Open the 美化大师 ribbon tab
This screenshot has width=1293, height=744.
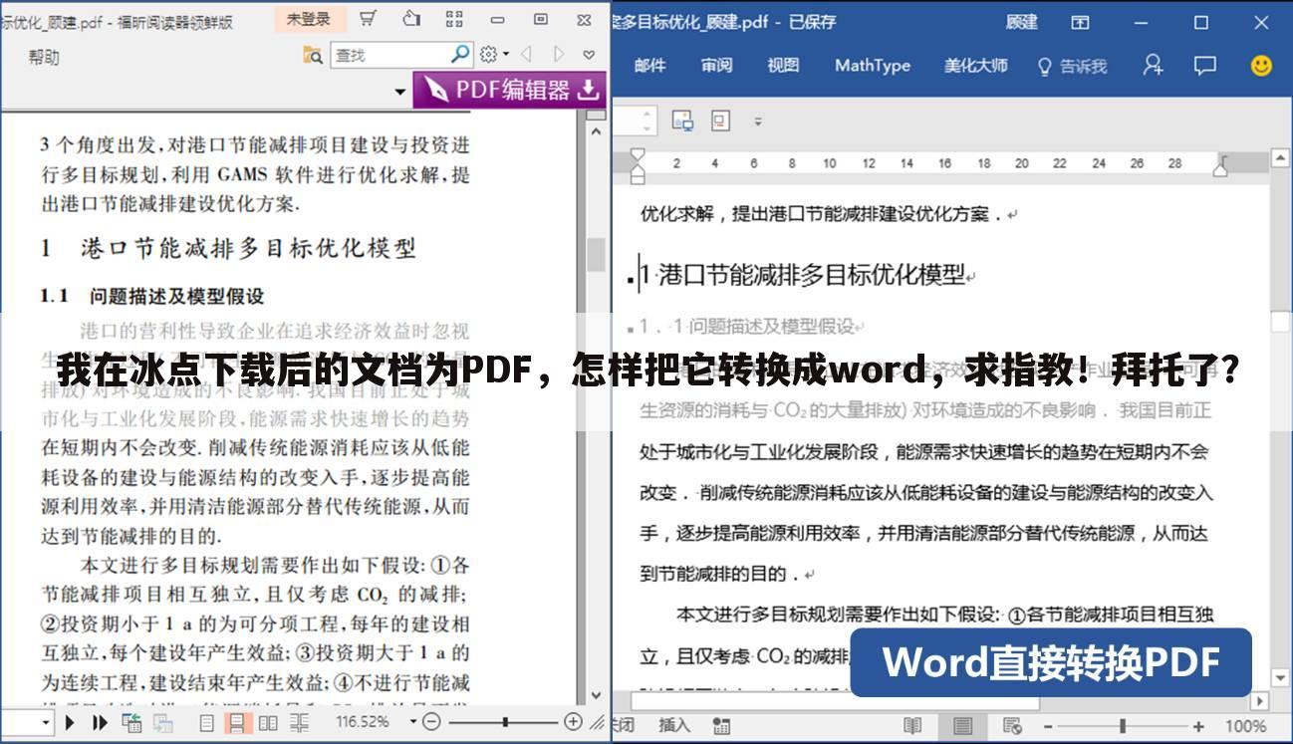(976, 66)
